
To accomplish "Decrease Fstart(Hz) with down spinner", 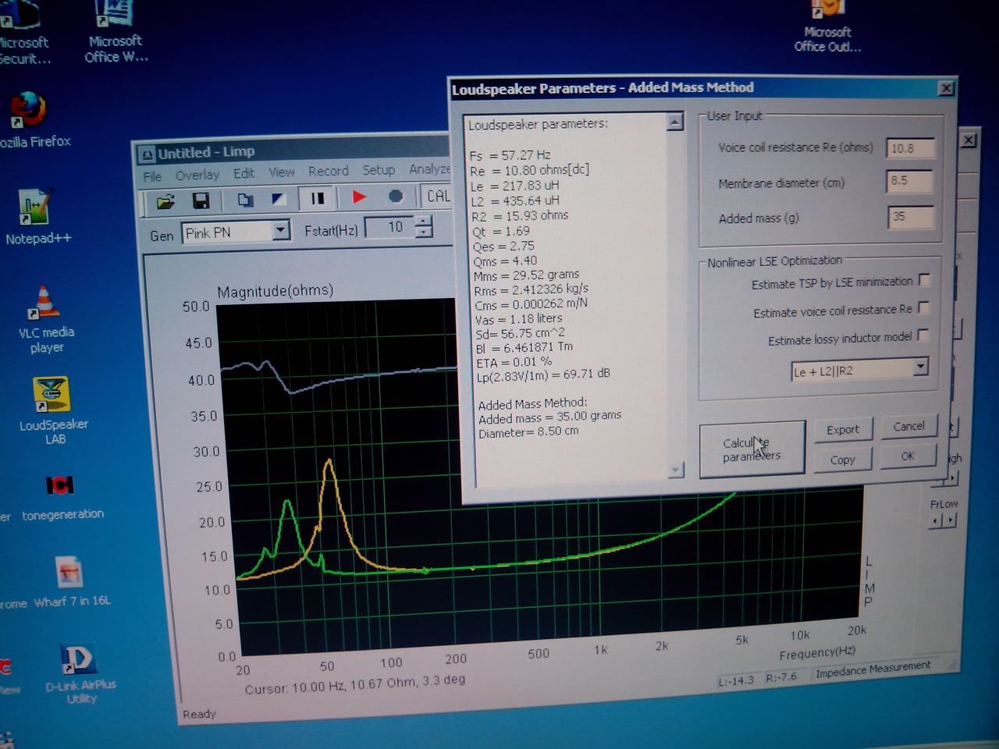I will pos(423,233).
